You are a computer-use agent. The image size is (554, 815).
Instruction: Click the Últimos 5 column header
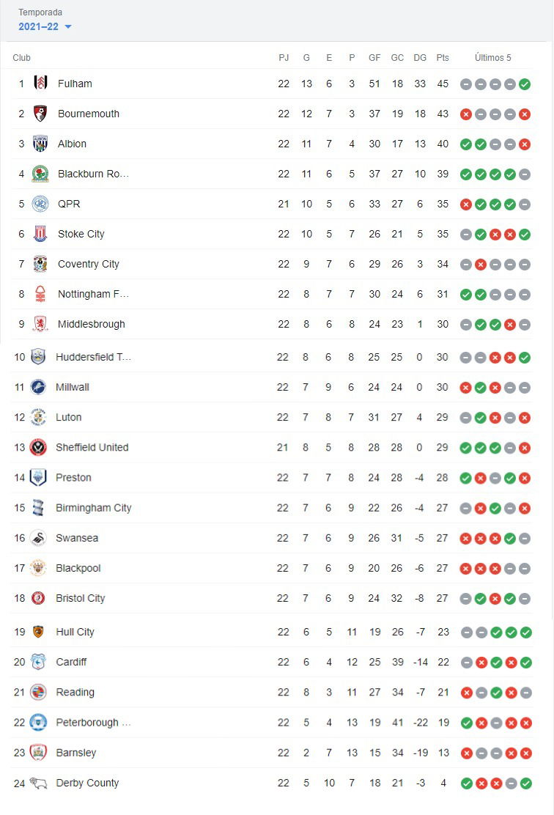[492, 58]
